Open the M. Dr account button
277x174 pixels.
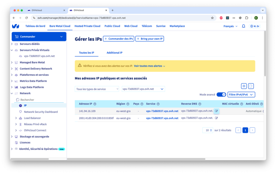pos(255,26)
